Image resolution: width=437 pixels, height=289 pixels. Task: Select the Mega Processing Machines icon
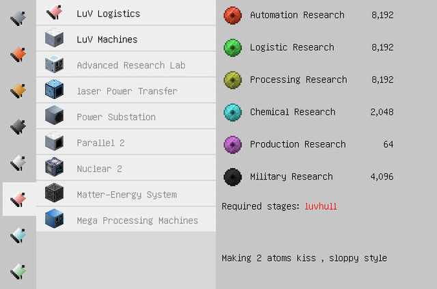[x=55, y=220]
